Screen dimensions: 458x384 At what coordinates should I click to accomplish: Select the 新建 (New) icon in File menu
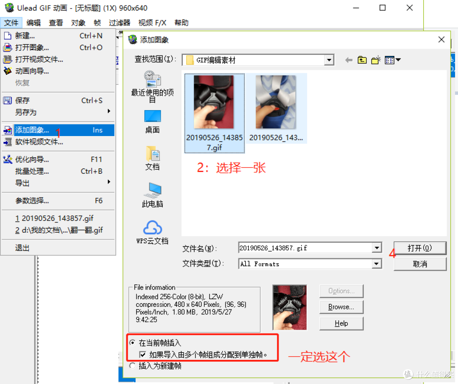pos(7,36)
